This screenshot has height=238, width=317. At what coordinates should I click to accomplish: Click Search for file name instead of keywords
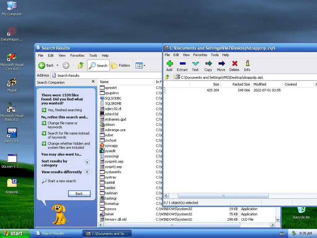pyautogui.click(x=66, y=135)
